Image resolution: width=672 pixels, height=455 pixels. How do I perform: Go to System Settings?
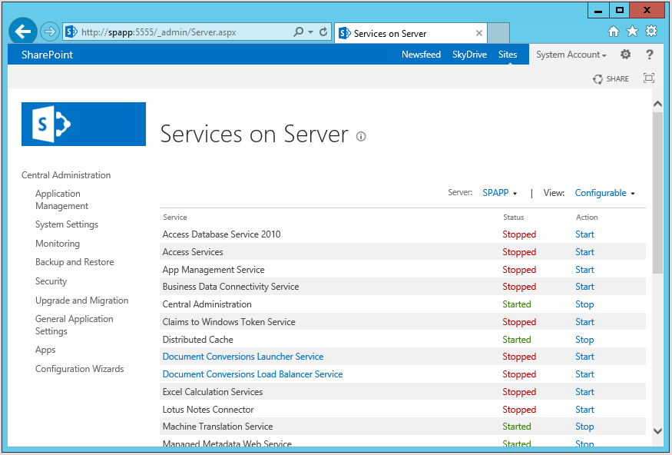[67, 224]
